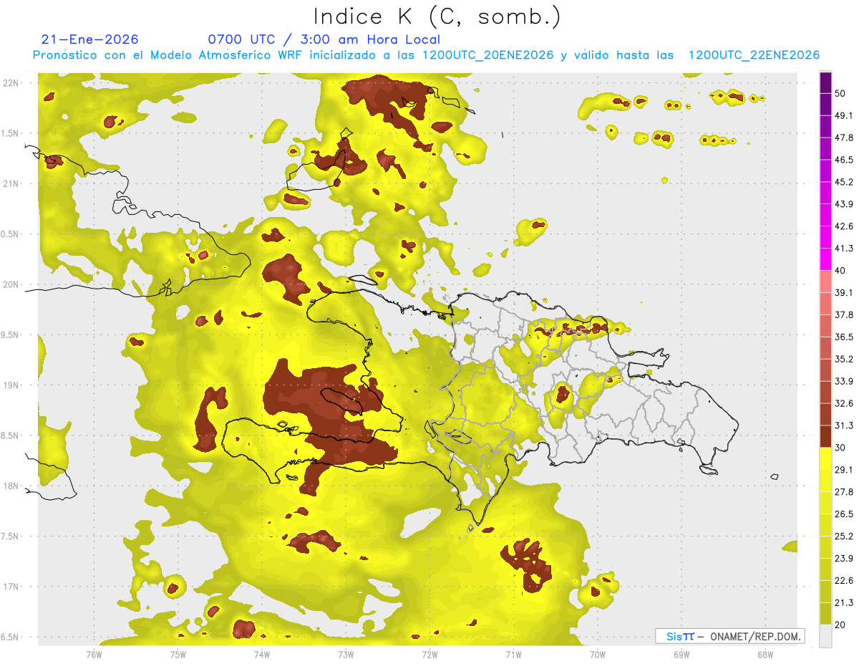Click the "22N" latitude label
Screen dimensions: 859x664
point(11,82)
